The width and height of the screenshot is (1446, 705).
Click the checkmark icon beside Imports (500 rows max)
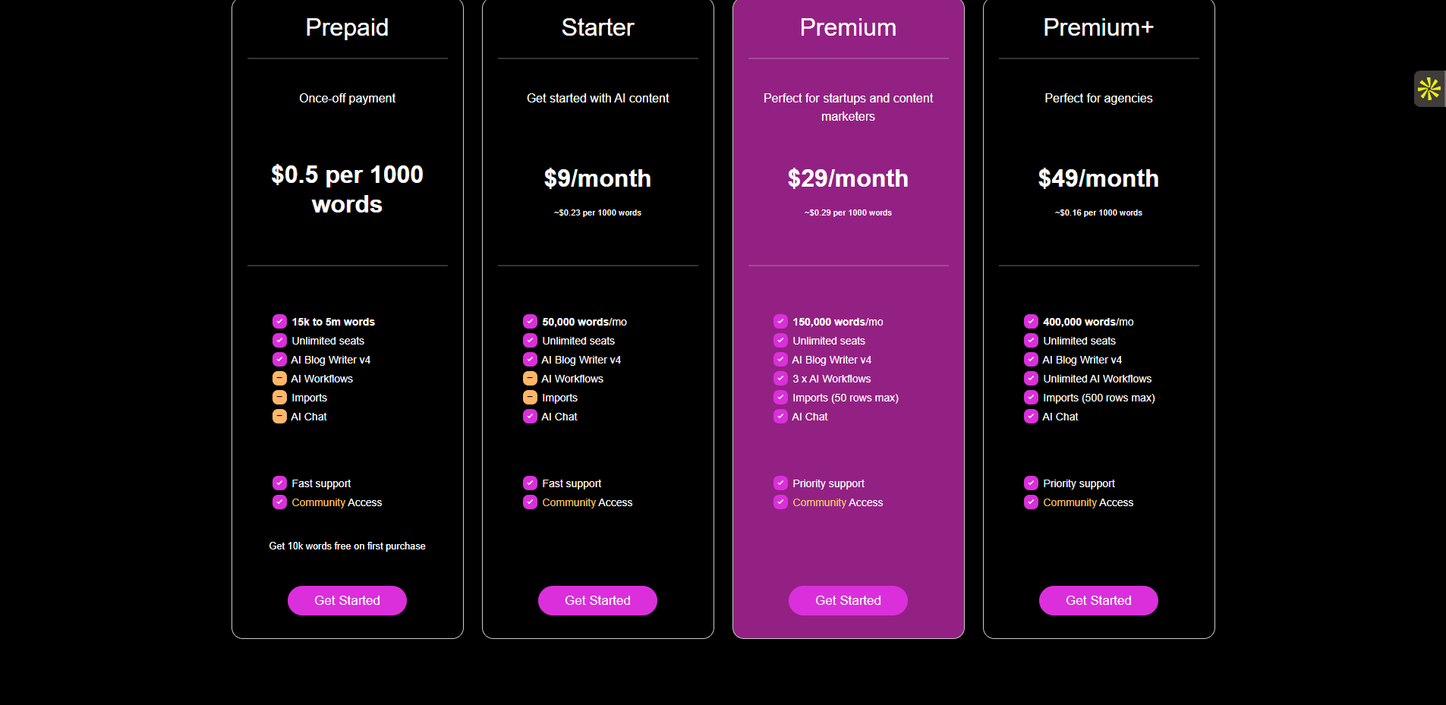[x=1031, y=398]
